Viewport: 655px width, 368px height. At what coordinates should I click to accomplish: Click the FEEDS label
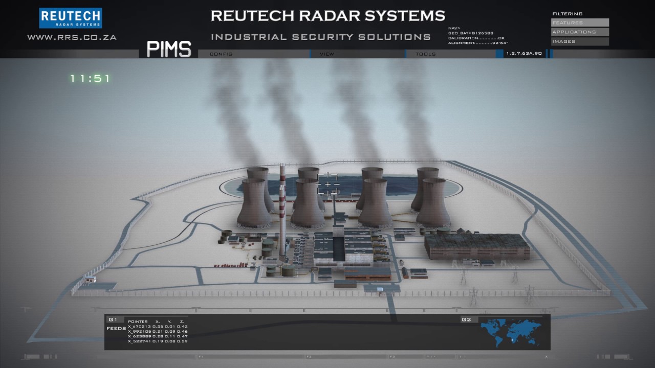[116, 328]
